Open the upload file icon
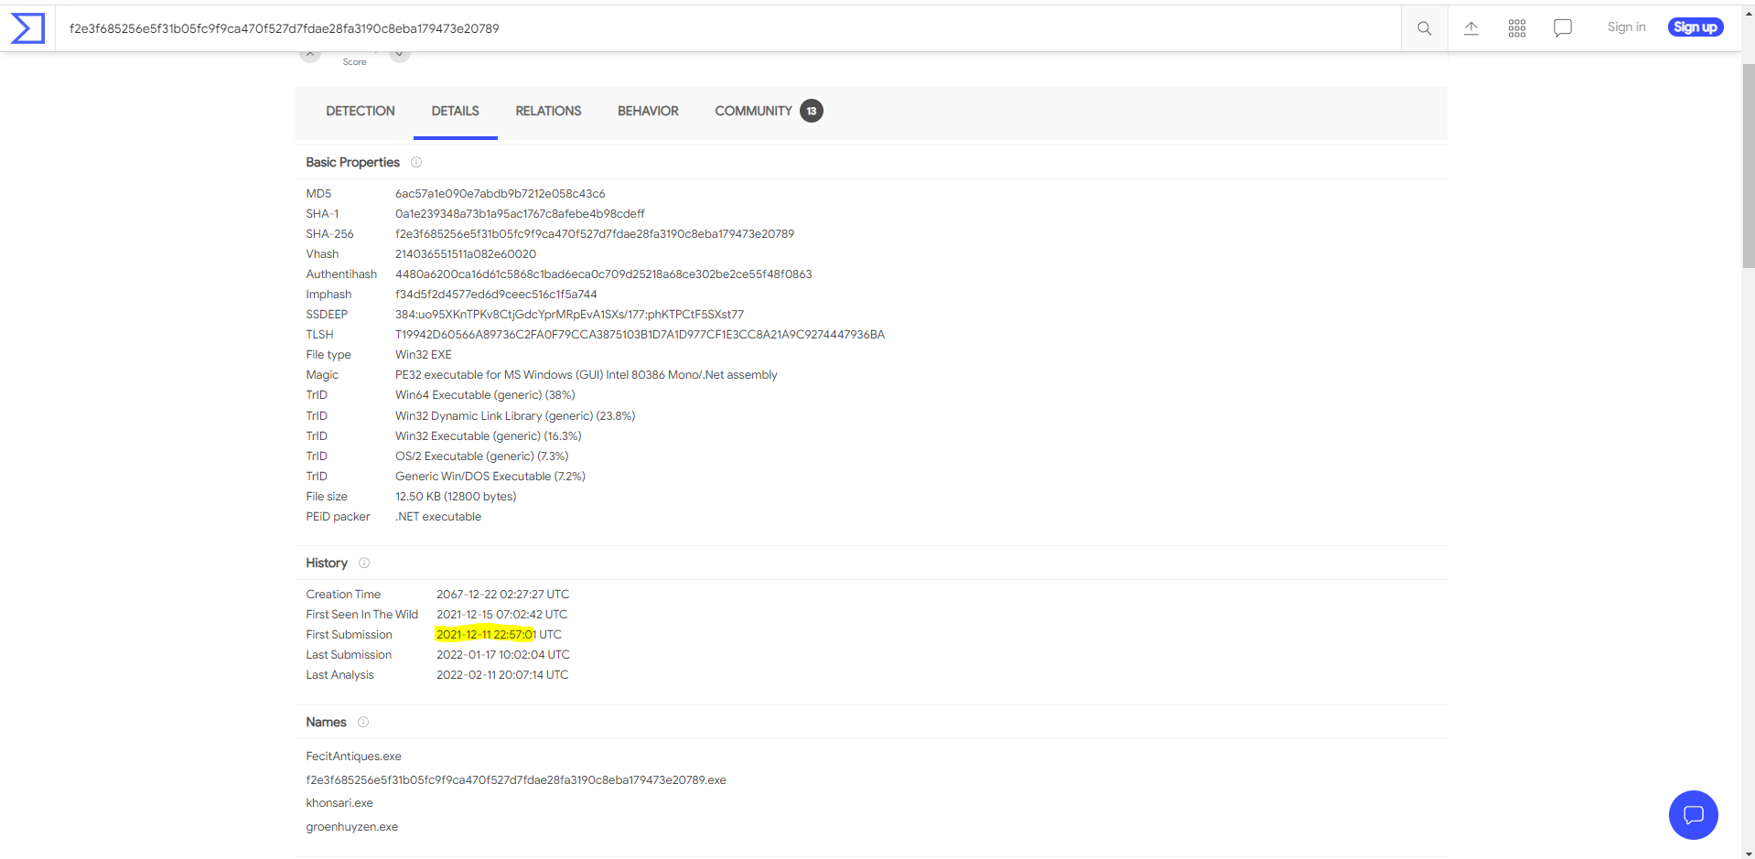This screenshot has width=1755, height=859. tap(1470, 28)
